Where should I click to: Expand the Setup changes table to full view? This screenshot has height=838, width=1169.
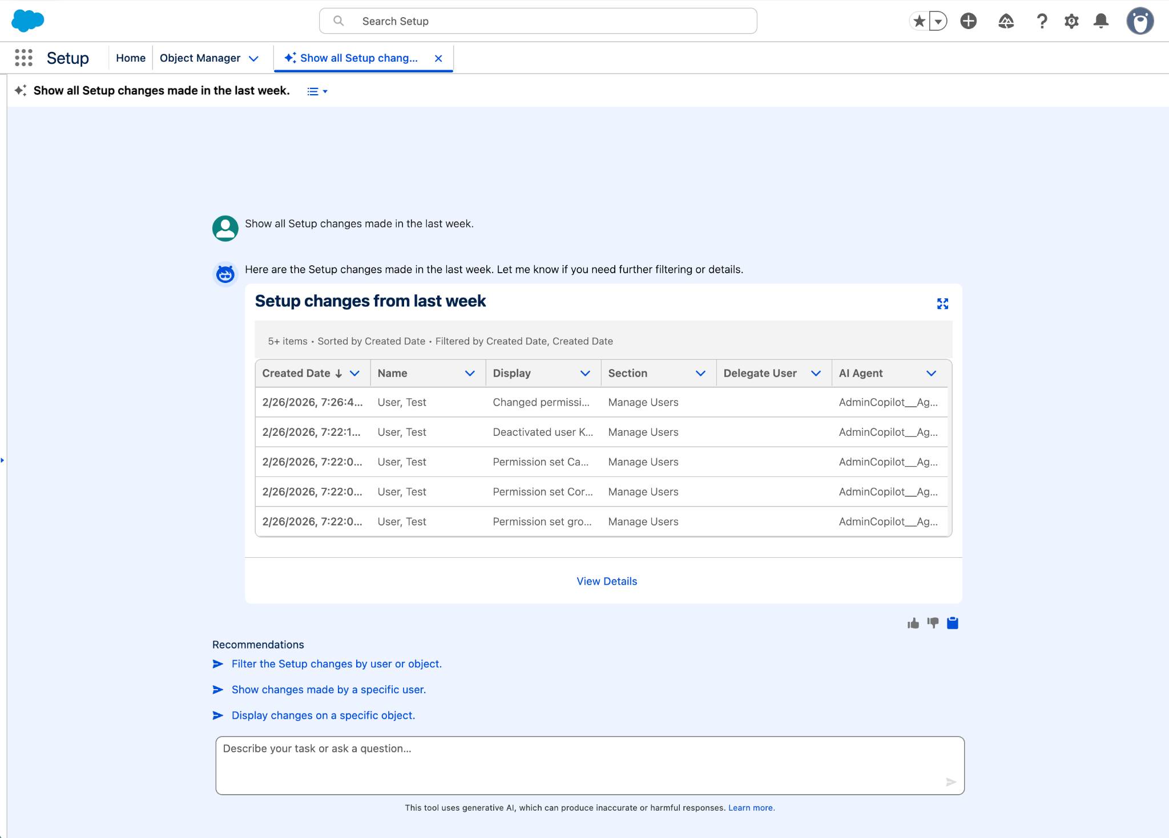(942, 303)
